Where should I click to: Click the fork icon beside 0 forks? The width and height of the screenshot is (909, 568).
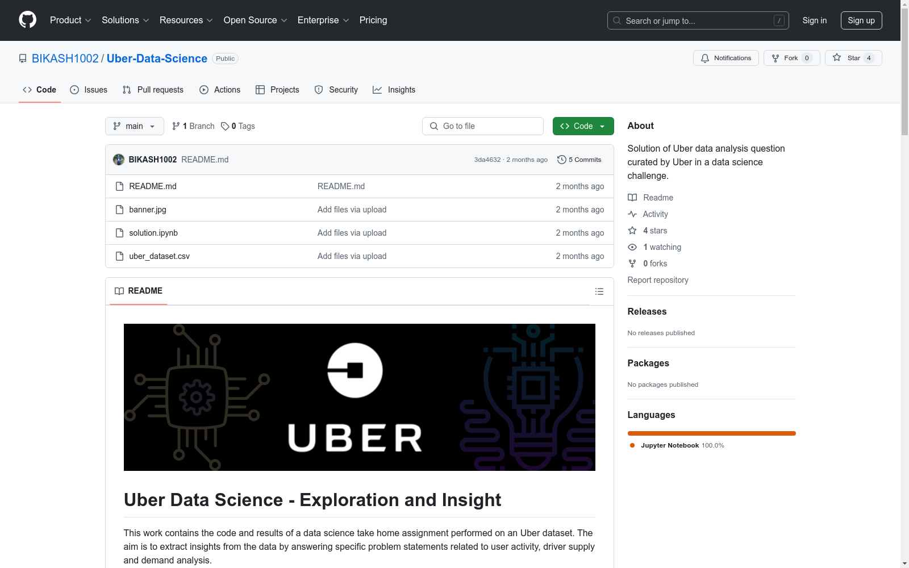point(632,264)
